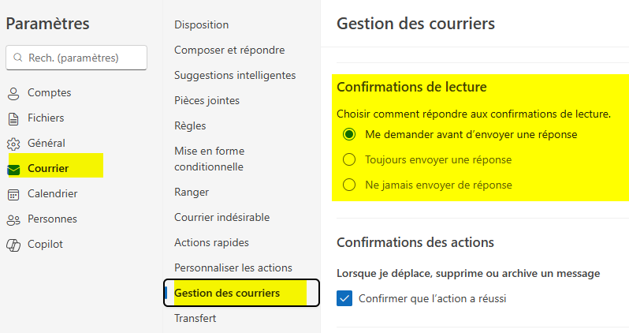The image size is (629, 333).
Task: Click the search magnifier icon
Action: tap(18, 58)
